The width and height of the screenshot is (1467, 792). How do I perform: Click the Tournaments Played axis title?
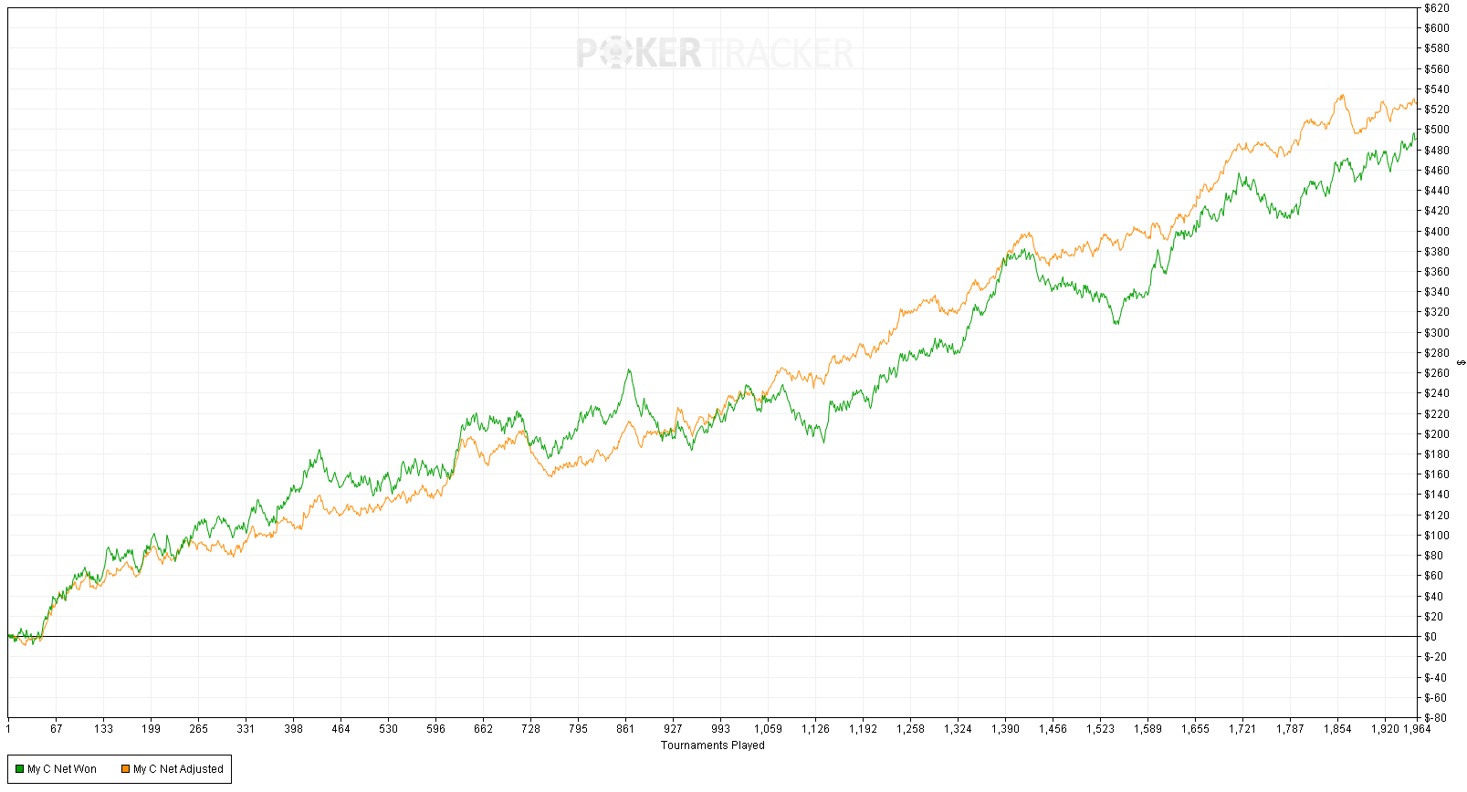click(x=712, y=745)
